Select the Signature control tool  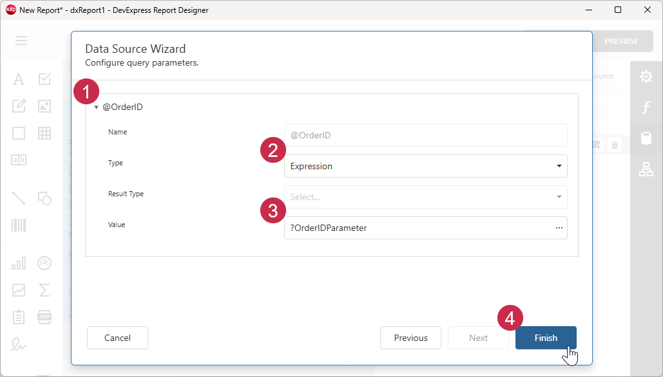(18, 345)
